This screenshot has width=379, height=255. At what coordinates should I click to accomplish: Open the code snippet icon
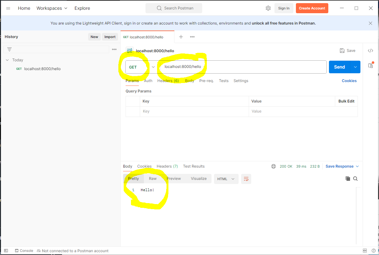pyautogui.click(x=371, y=51)
